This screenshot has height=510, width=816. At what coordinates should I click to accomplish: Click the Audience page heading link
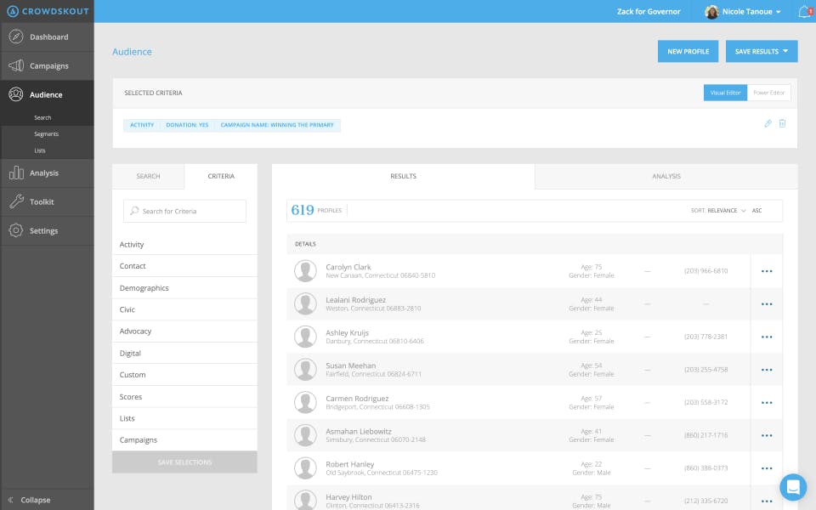click(x=133, y=52)
